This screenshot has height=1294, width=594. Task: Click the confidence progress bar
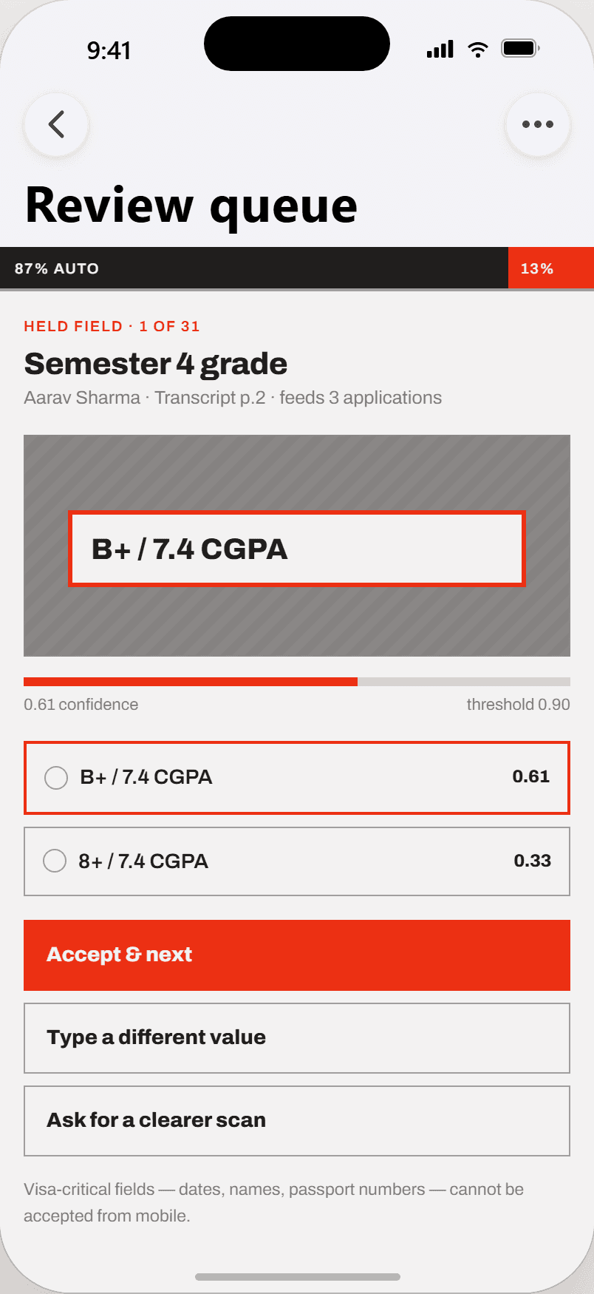pyautogui.click(x=297, y=682)
